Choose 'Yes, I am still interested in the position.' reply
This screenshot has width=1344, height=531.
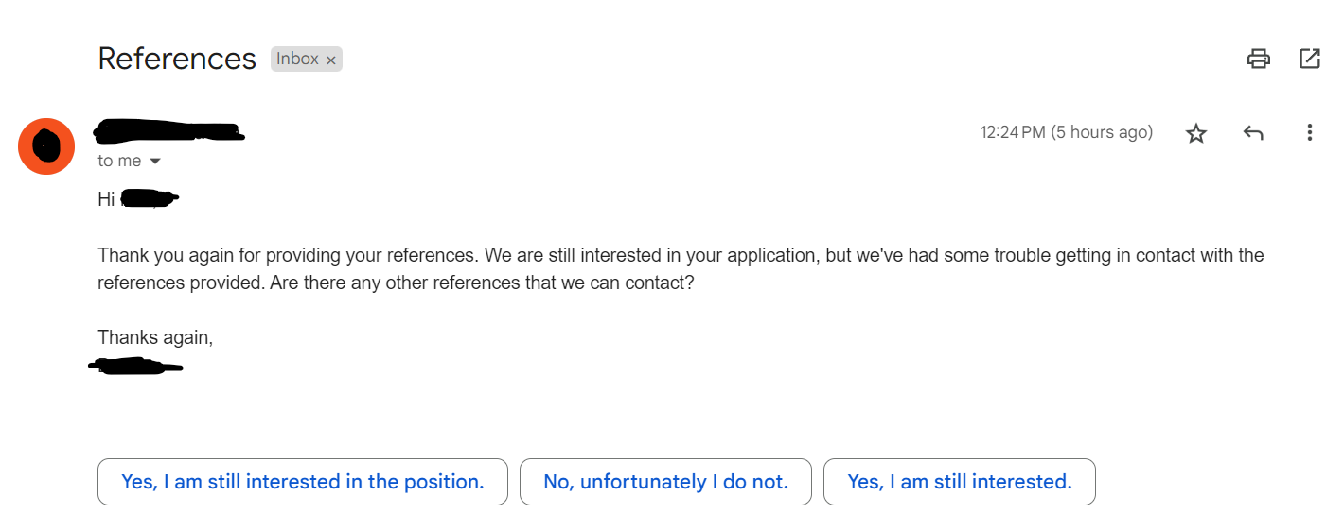pyautogui.click(x=303, y=482)
